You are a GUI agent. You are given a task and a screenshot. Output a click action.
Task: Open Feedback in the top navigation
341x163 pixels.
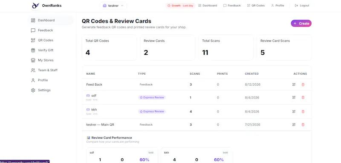pyautogui.click(x=232, y=6)
